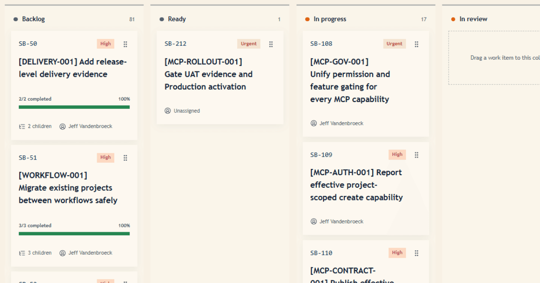Click drag handle icon on SB-50 card

pyautogui.click(x=126, y=44)
